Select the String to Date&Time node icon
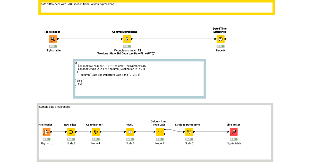 click(189, 132)
